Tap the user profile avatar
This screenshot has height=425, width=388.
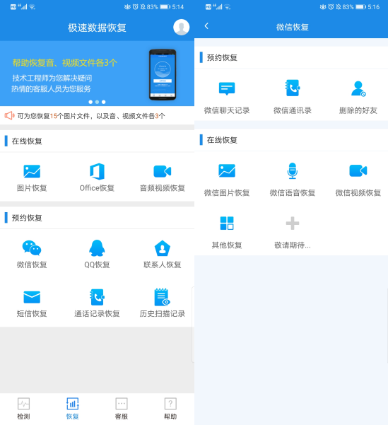(x=181, y=27)
